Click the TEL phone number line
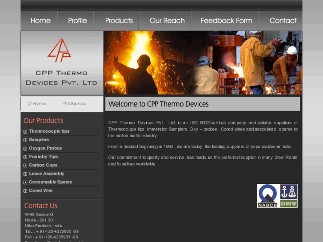 point(52,231)
